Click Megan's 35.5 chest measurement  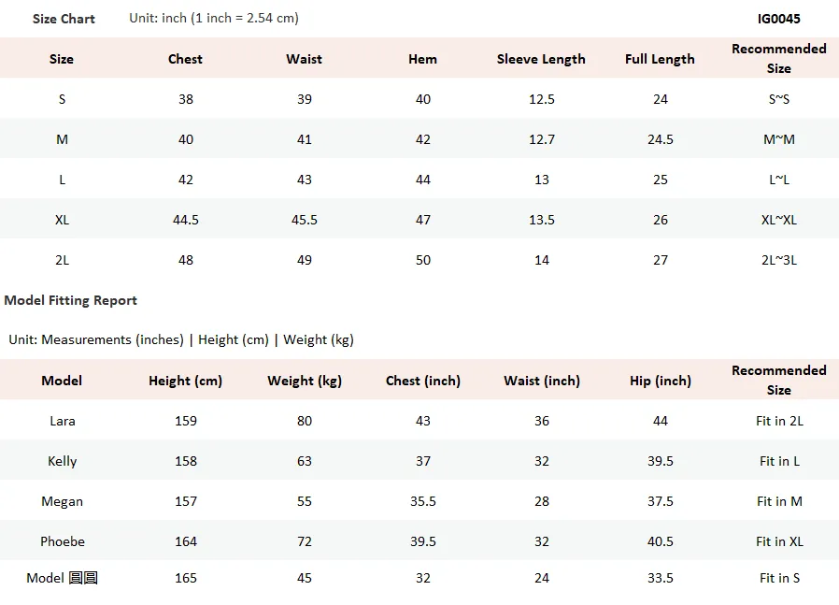click(422, 501)
